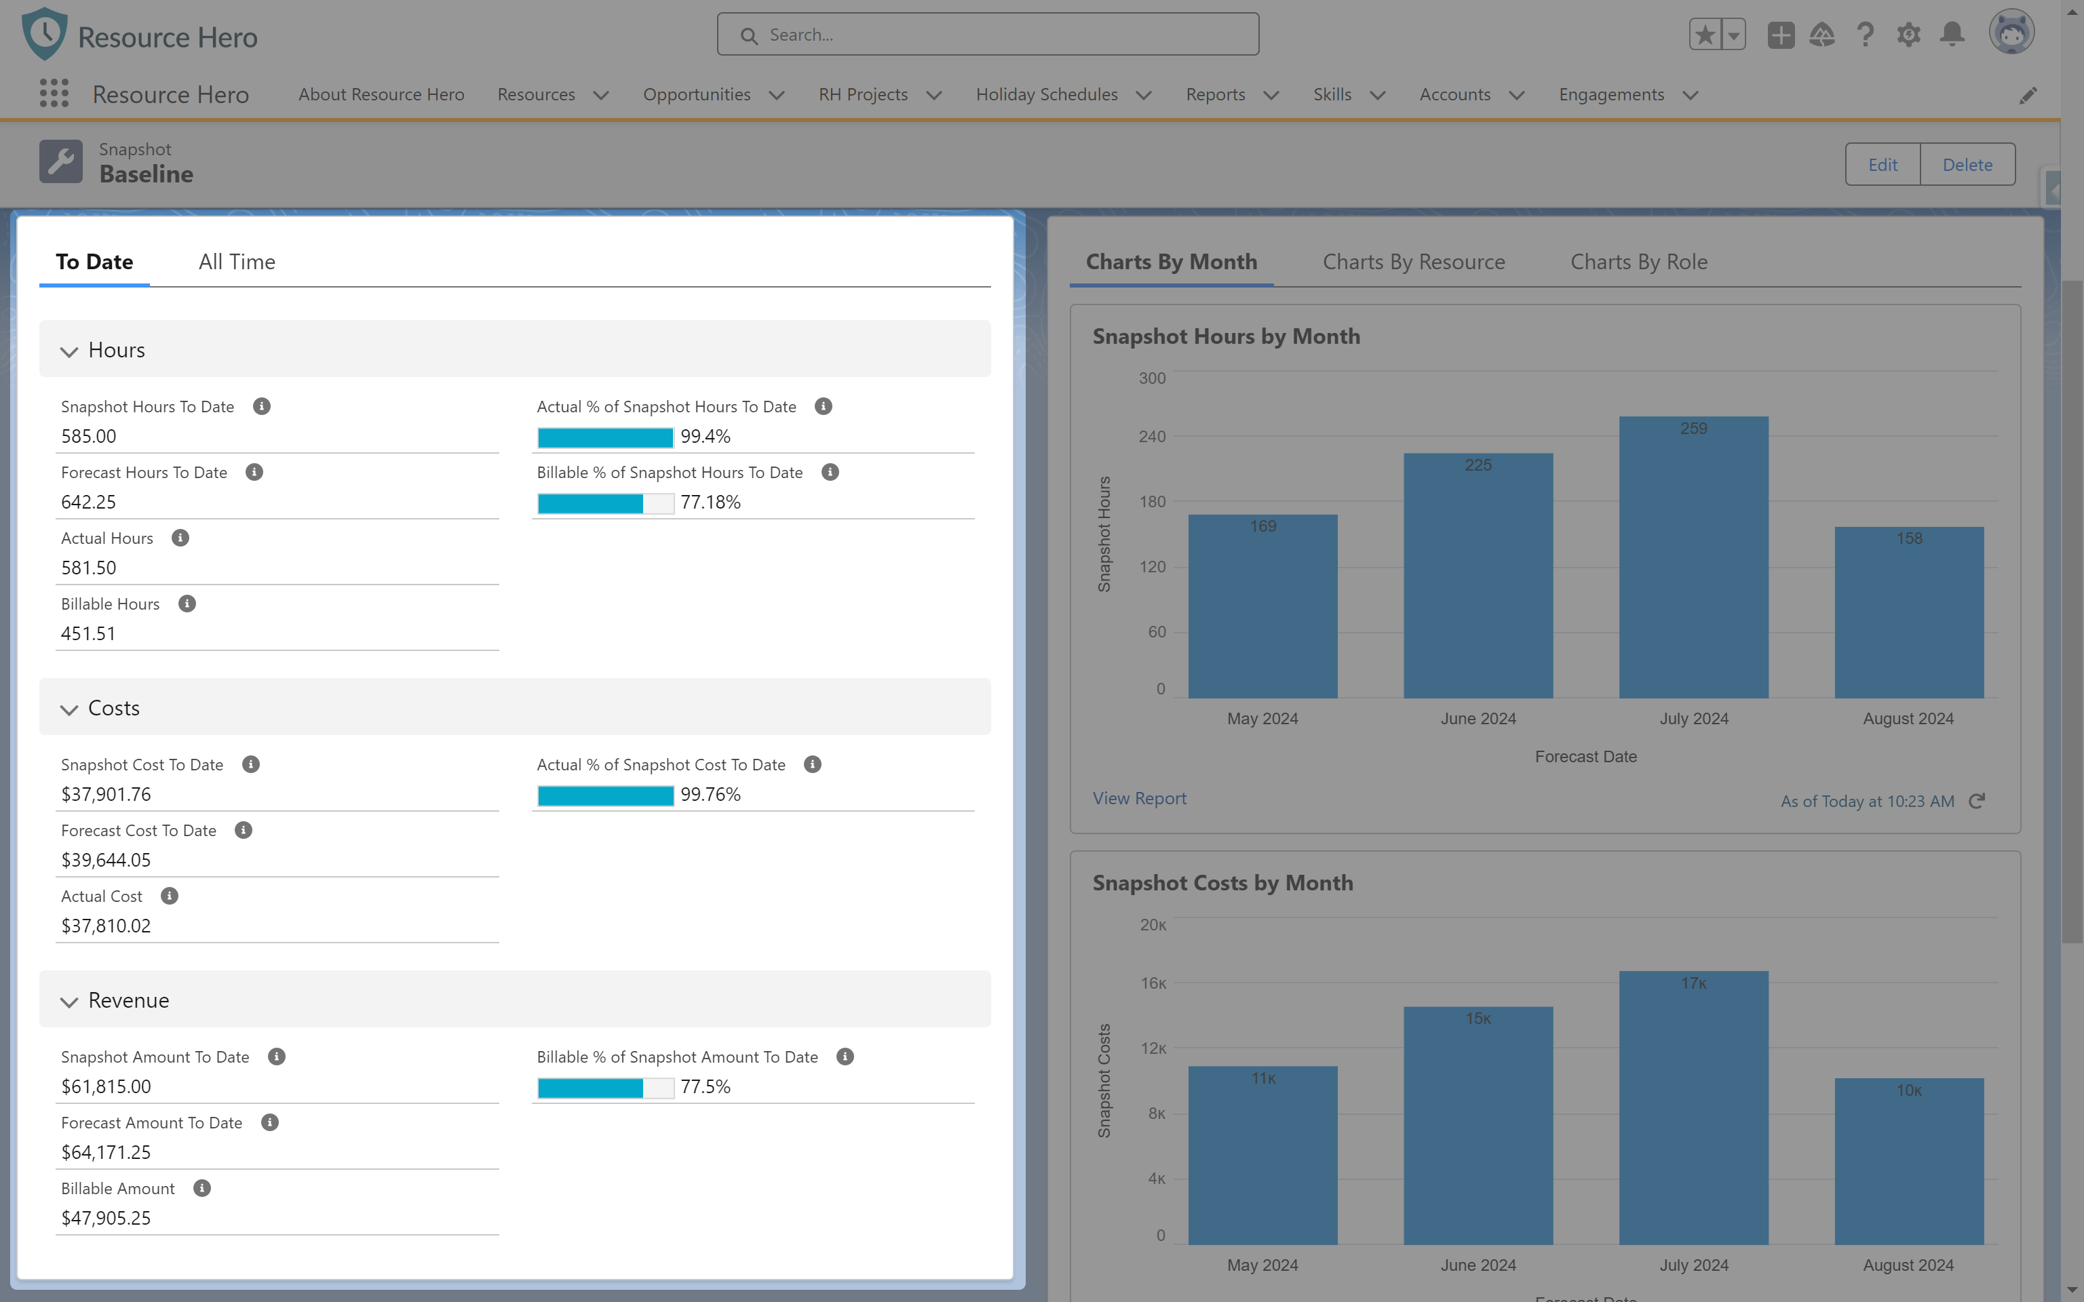This screenshot has width=2084, height=1302.
Task: Open the Reports nav dropdown chevron
Action: pos(1271,95)
